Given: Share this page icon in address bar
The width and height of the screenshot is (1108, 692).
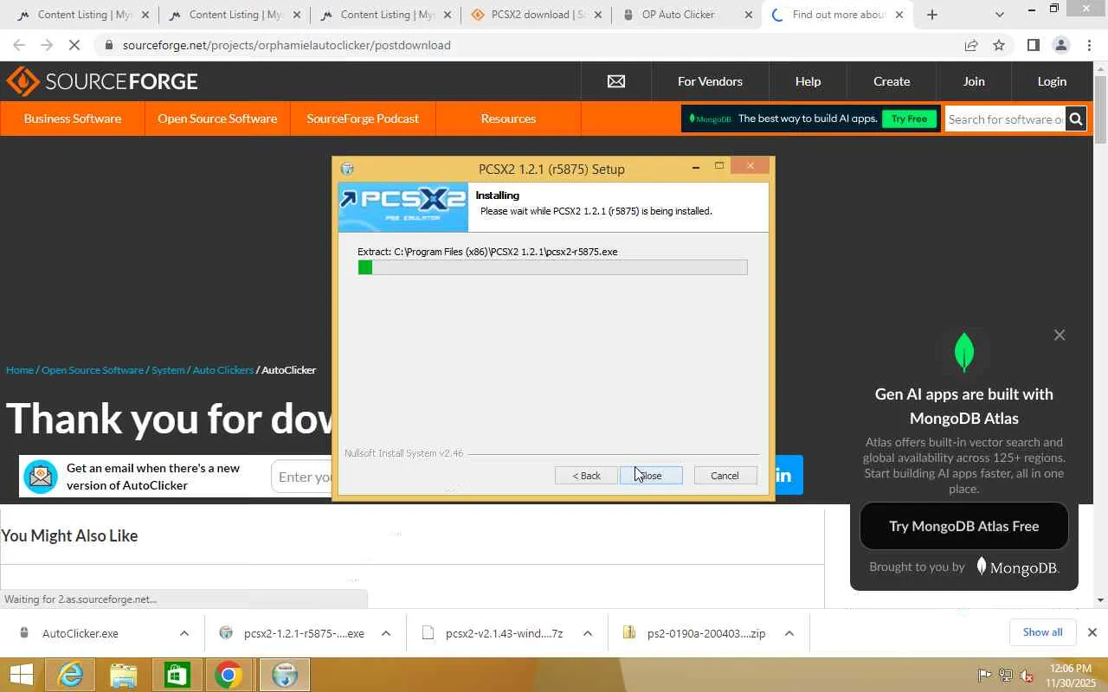Looking at the screenshot, I should [971, 45].
